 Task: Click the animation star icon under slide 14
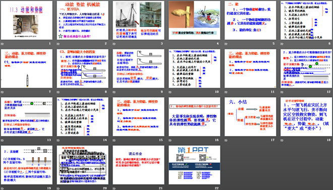pyautogui.click(x=58, y=140)
